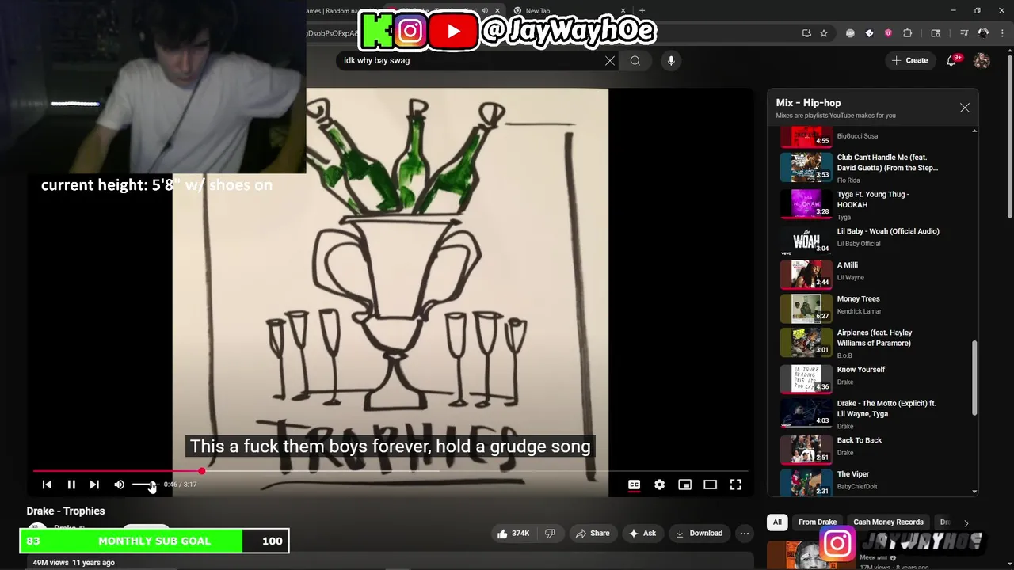Enter fullscreen mode
The height and width of the screenshot is (570, 1014).
click(x=735, y=484)
